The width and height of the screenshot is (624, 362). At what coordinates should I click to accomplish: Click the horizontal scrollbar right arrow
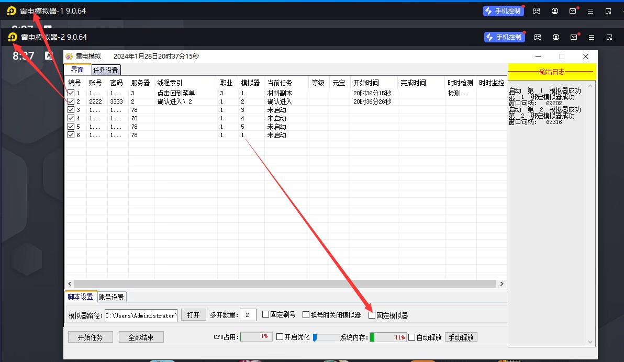pos(502,284)
